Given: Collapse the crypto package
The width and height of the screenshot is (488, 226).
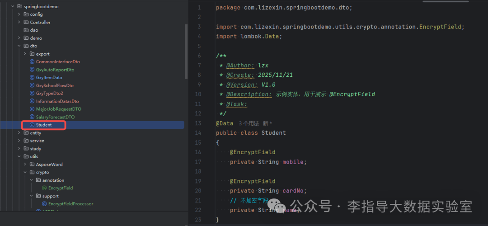Looking at the screenshot, I should (25, 172).
